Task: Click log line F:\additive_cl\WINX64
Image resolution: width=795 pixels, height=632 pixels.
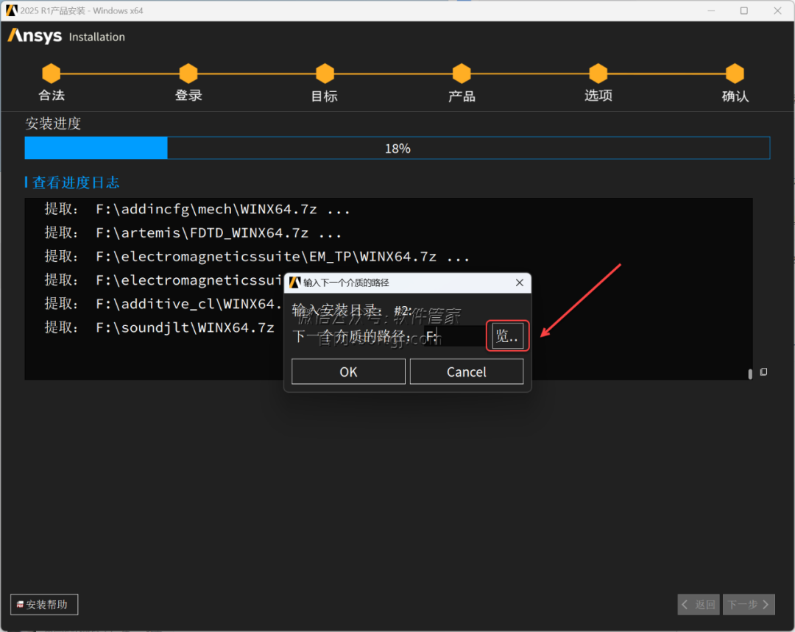Action: pos(163,304)
